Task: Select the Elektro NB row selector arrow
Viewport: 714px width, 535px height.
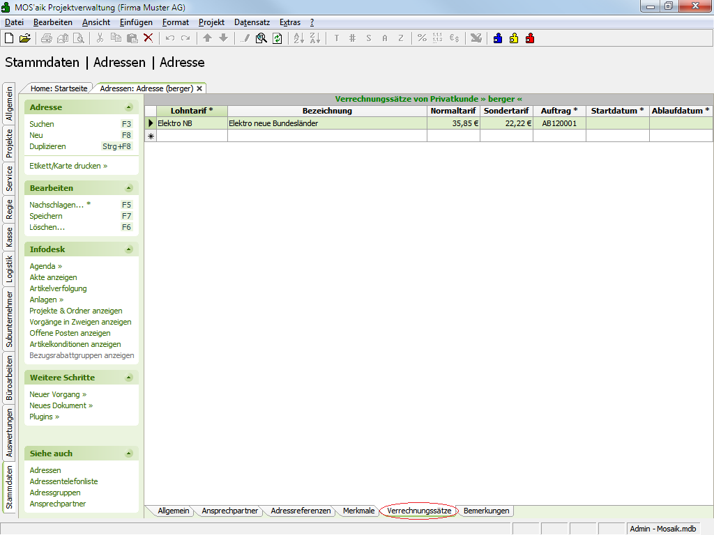Action: click(151, 123)
